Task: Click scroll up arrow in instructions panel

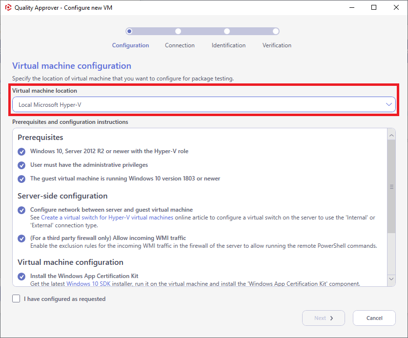Action: (391, 136)
